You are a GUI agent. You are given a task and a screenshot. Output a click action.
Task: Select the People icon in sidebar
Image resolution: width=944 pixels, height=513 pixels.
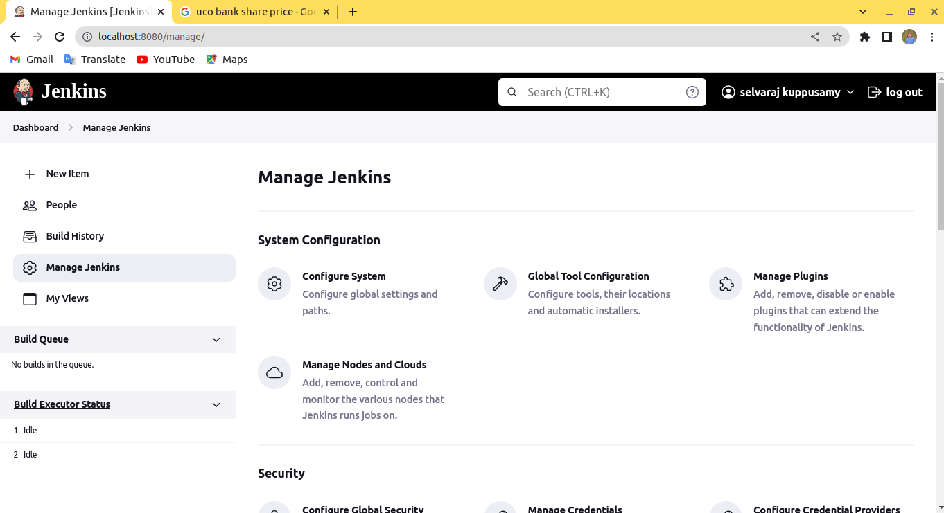[x=30, y=205]
